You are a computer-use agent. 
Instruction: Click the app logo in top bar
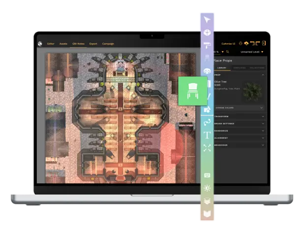[40, 44]
